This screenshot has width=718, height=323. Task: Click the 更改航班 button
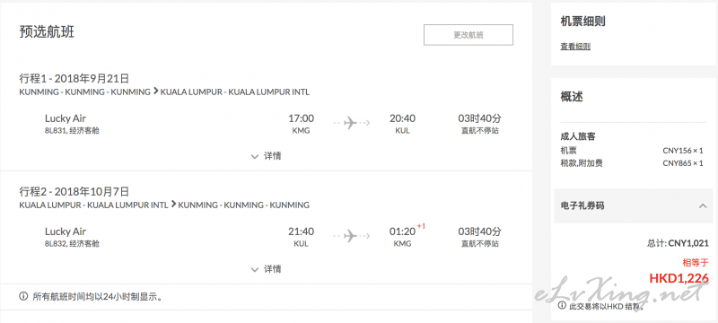click(x=468, y=35)
